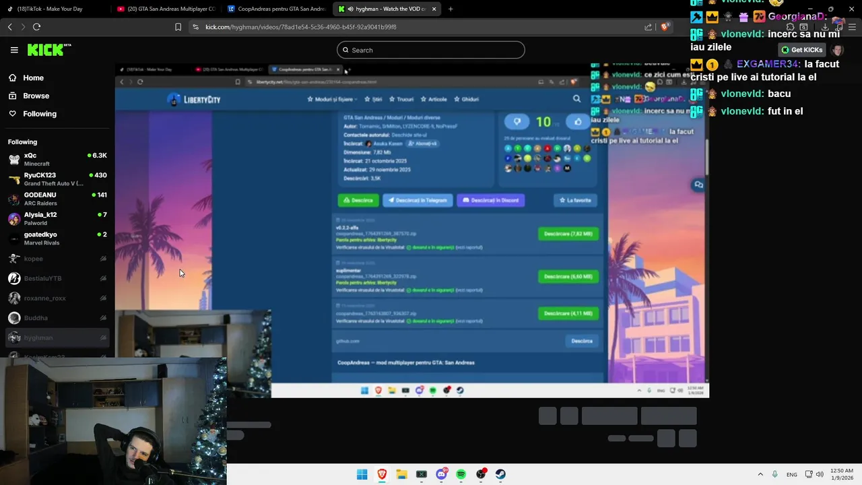862x485 pixels.
Task: Open offline channel Buddha
Action: click(x=57, y=318)
